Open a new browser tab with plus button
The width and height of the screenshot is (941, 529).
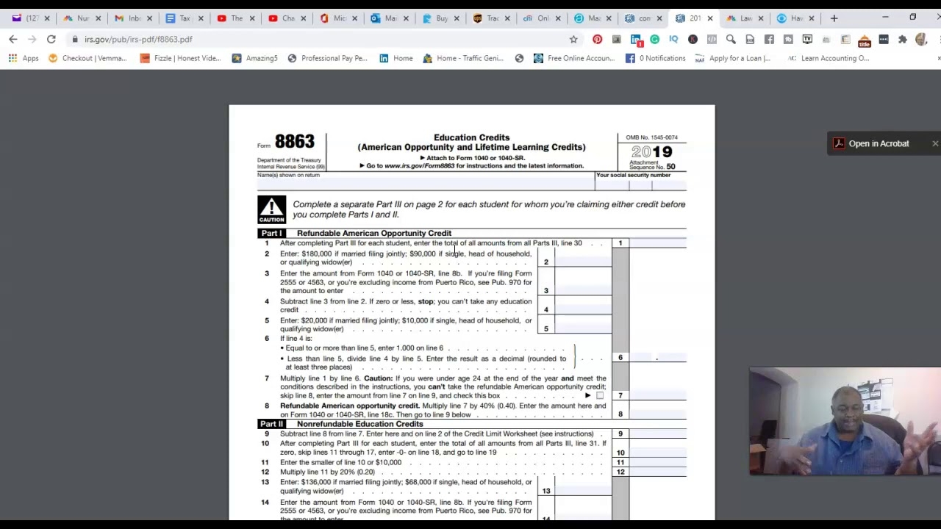[834, 18]
